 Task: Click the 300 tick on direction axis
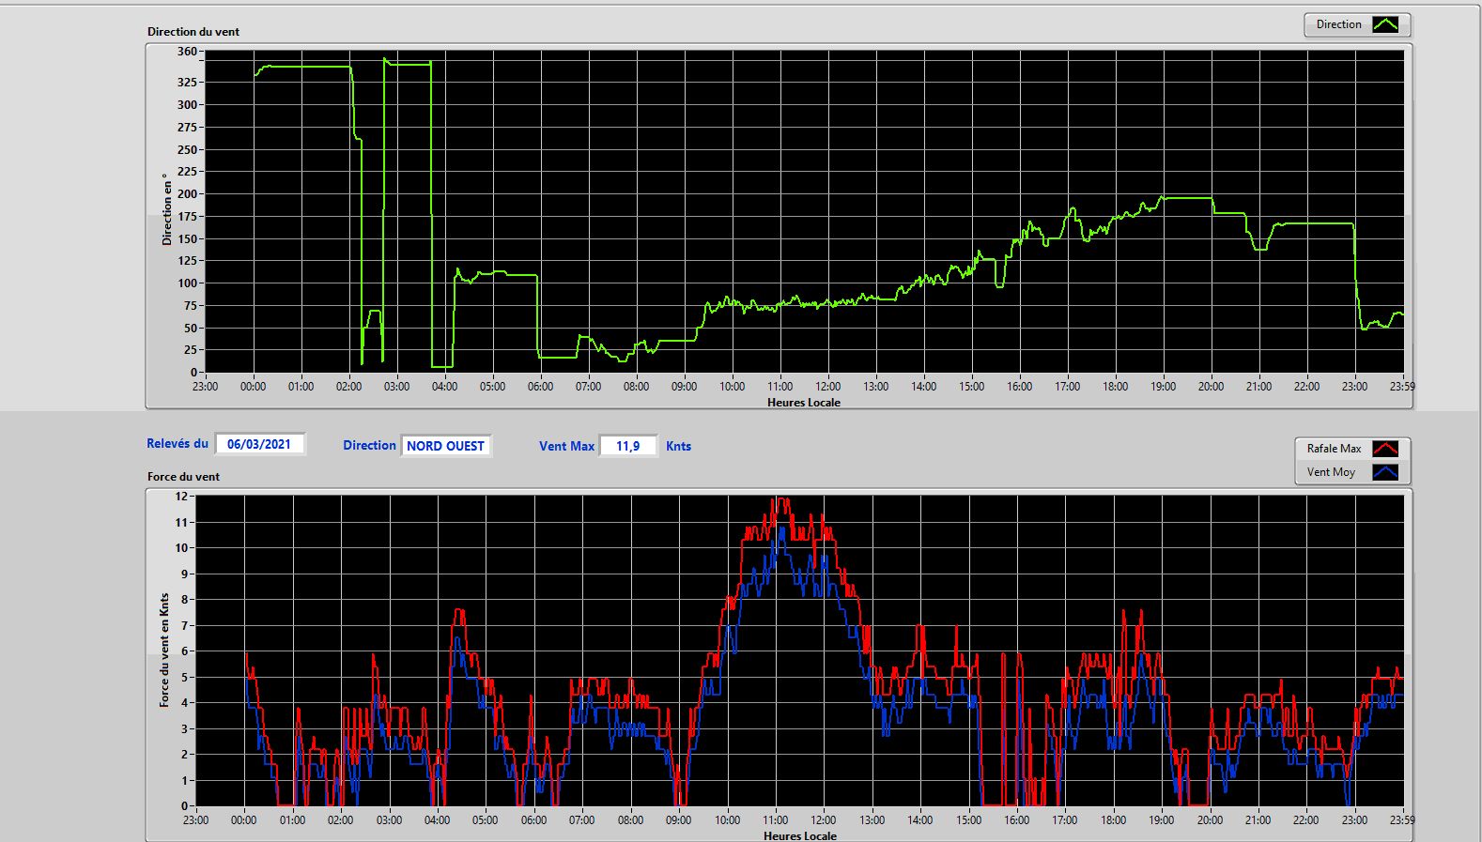(x=187, y=105)
